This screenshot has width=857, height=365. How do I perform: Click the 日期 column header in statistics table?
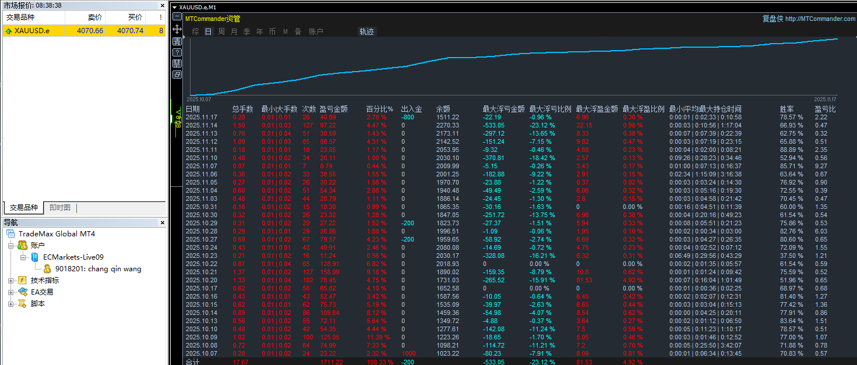(193, 109)
